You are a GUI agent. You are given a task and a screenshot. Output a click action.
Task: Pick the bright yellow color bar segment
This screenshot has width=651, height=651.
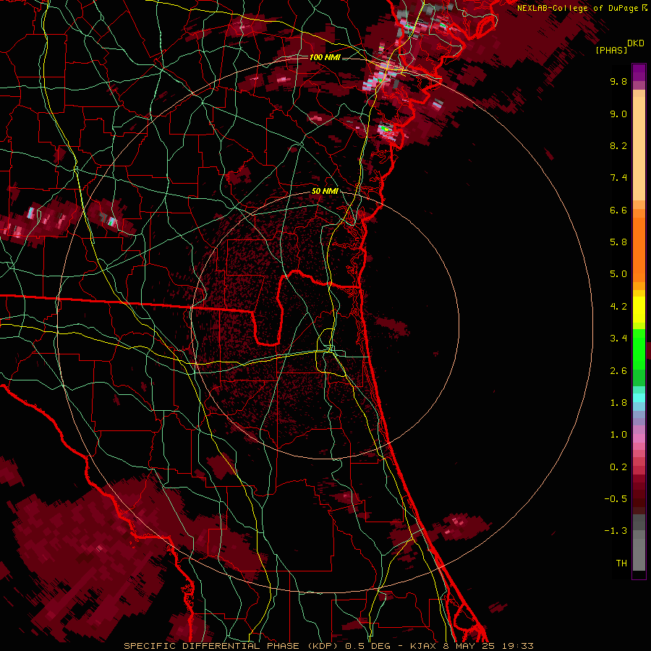click(639, 310)
